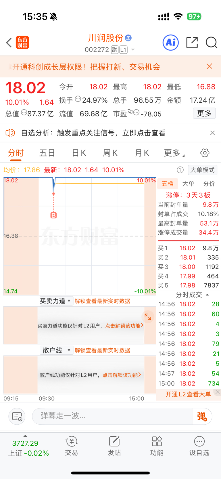221x479 pixels.
Task: Tap the 14:57 18.02 54 trade row
Action: pyautogui.click(x=189, y=374)
